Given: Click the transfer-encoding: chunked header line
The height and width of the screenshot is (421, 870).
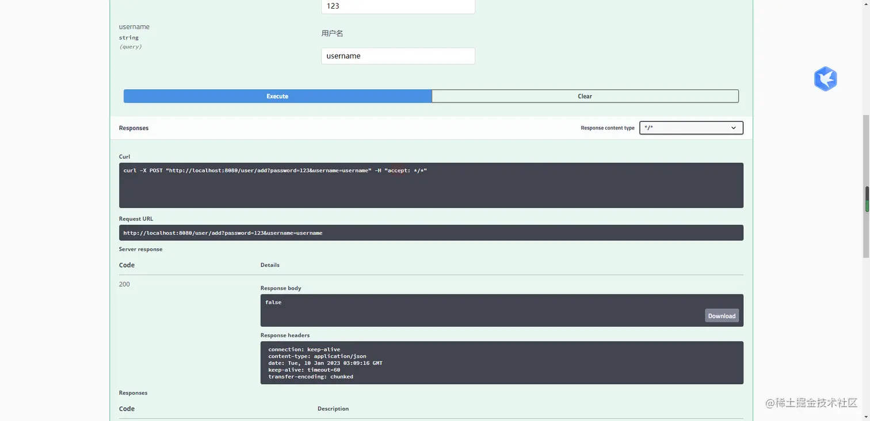Looking at the screenshot, I should pos(311,377).
